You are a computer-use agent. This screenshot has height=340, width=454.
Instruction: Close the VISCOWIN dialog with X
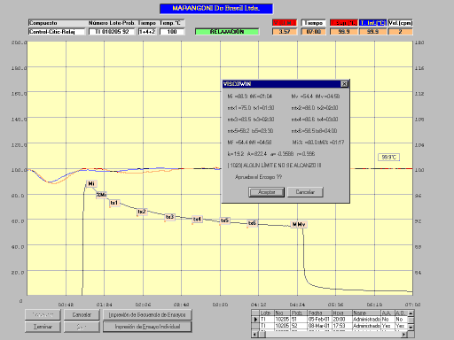[x=344, y=84]
